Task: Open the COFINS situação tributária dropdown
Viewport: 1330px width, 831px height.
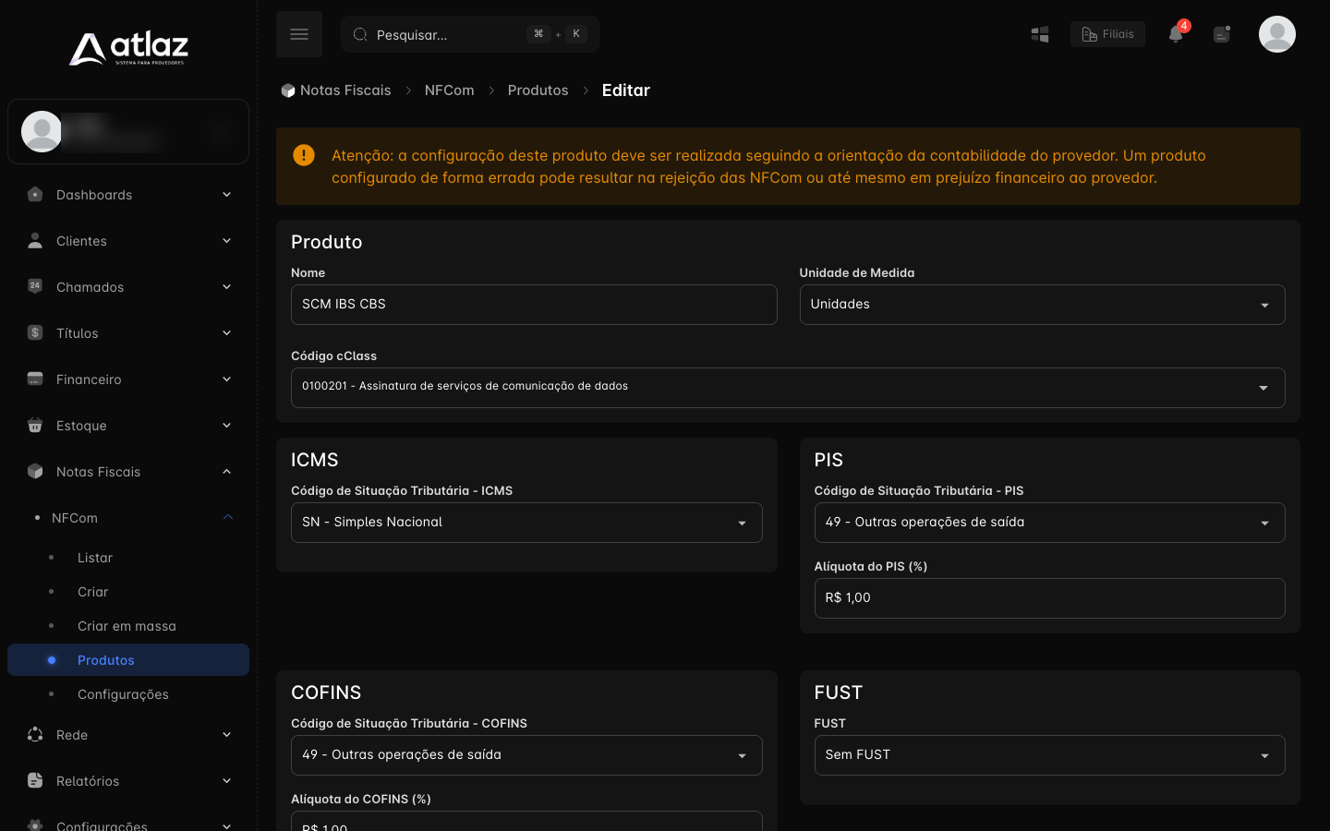Action: click(526, 755)
